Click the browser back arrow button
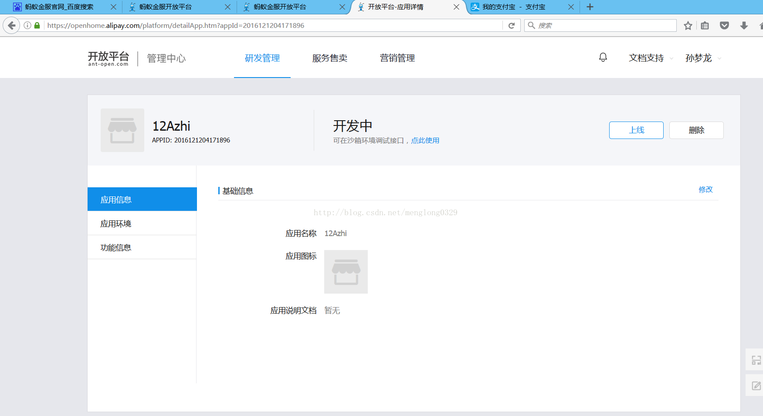 click(11, 25)
